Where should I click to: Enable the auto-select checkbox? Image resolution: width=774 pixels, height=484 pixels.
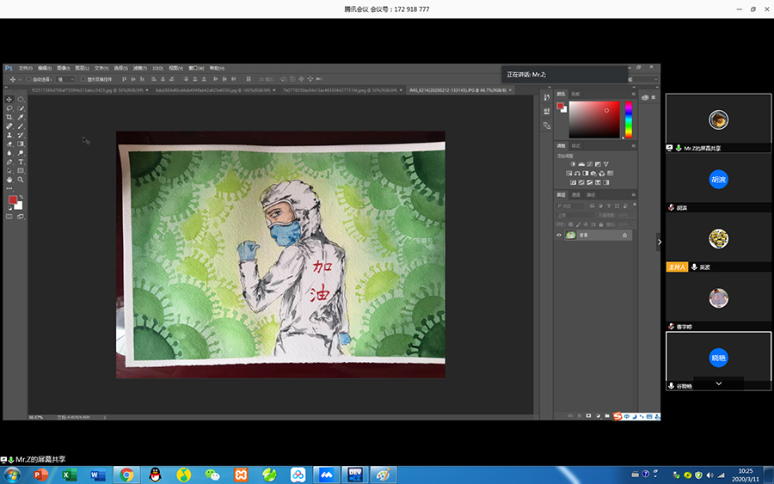(x=28, y=79)
